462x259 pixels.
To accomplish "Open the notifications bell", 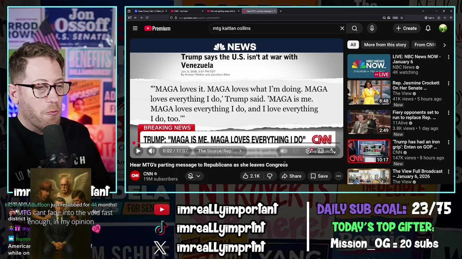I will [428, 28].
